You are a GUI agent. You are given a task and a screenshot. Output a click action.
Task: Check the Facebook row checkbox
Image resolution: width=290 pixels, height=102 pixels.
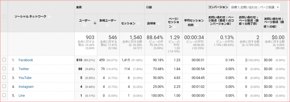(4, 60)
